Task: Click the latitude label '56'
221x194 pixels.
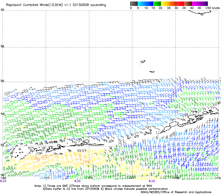Action: [x=2, y=81]
